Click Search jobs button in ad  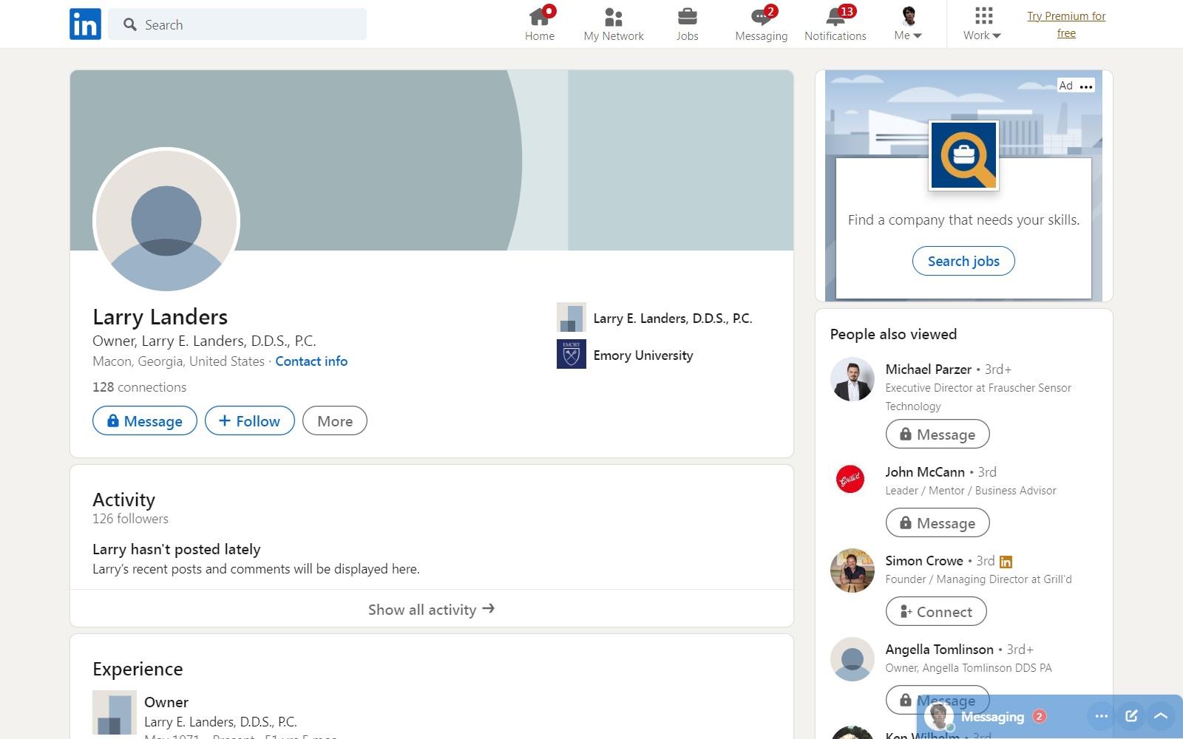963,261
